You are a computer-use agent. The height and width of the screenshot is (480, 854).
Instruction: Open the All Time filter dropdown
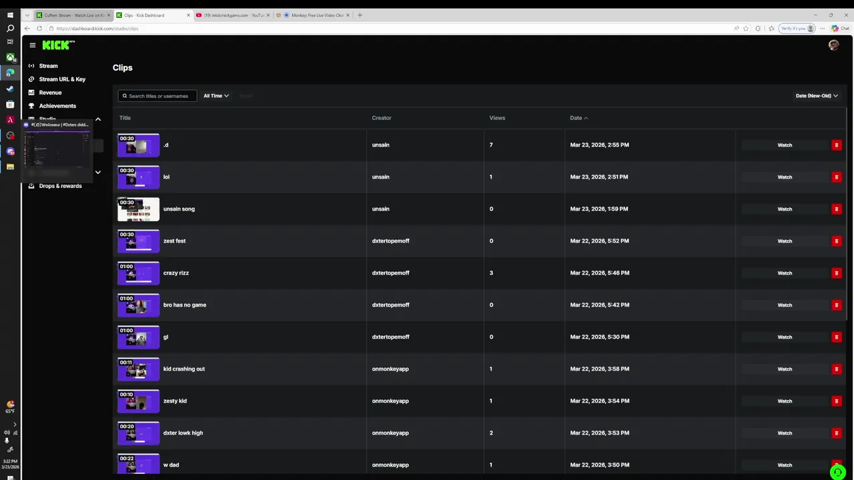tap(216, 96)
